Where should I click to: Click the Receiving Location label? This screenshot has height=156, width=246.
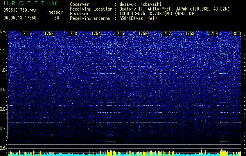coord(91,9)
